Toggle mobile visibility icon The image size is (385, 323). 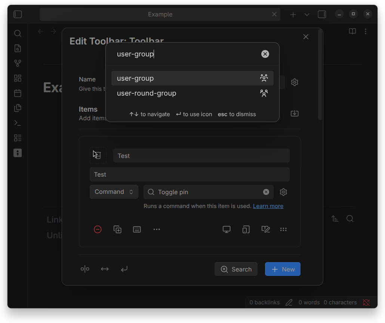(246, 229)
